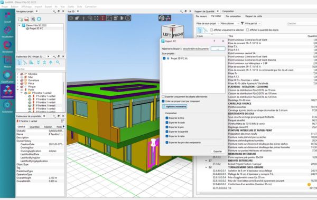Screen dimensions: 317x200
Task: Click the Exporter button in dialog
Action: click(218, 152)
